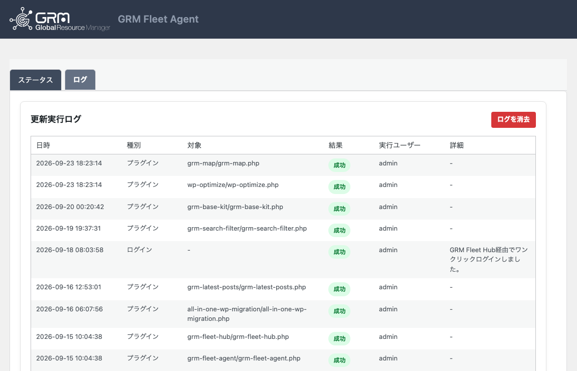Select the 更新実行ログ heading
This screenshot has height=371, width=577.
coord(56,119)
